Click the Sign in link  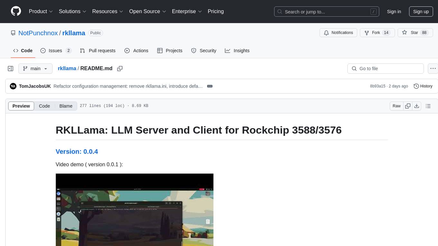click(394, 12)
